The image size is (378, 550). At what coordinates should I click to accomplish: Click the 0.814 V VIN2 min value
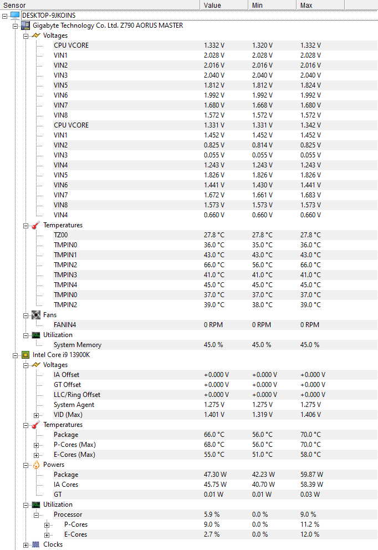262,145
